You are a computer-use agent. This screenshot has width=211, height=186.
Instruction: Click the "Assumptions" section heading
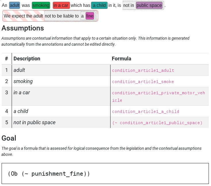23,28
